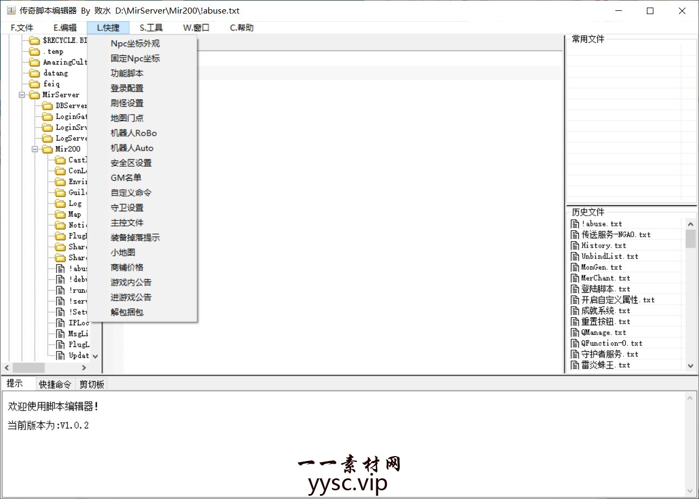Open 刷怪设置 from the shortcut menu

127,103
